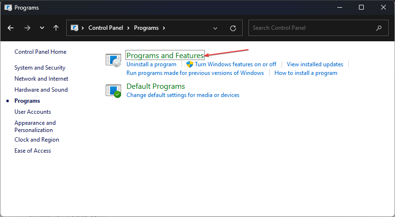The image size is (395, 217).
Task: Open the Programs and Features heading link
Action: tap(165, 56)
